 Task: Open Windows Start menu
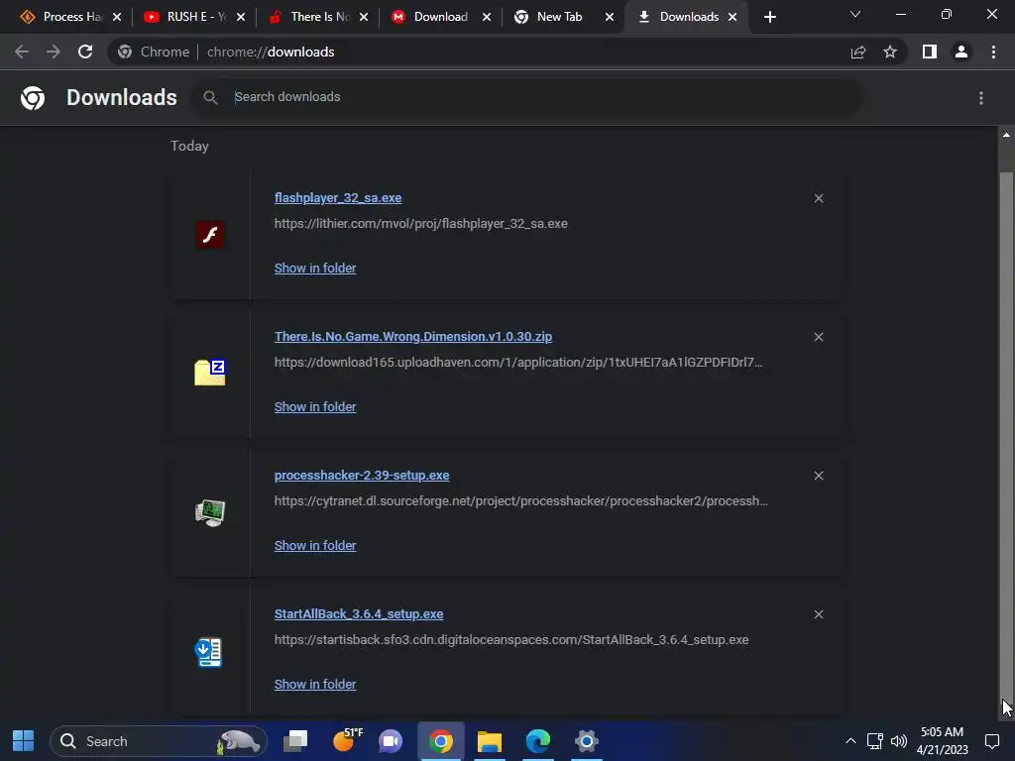tap(24, 741)
